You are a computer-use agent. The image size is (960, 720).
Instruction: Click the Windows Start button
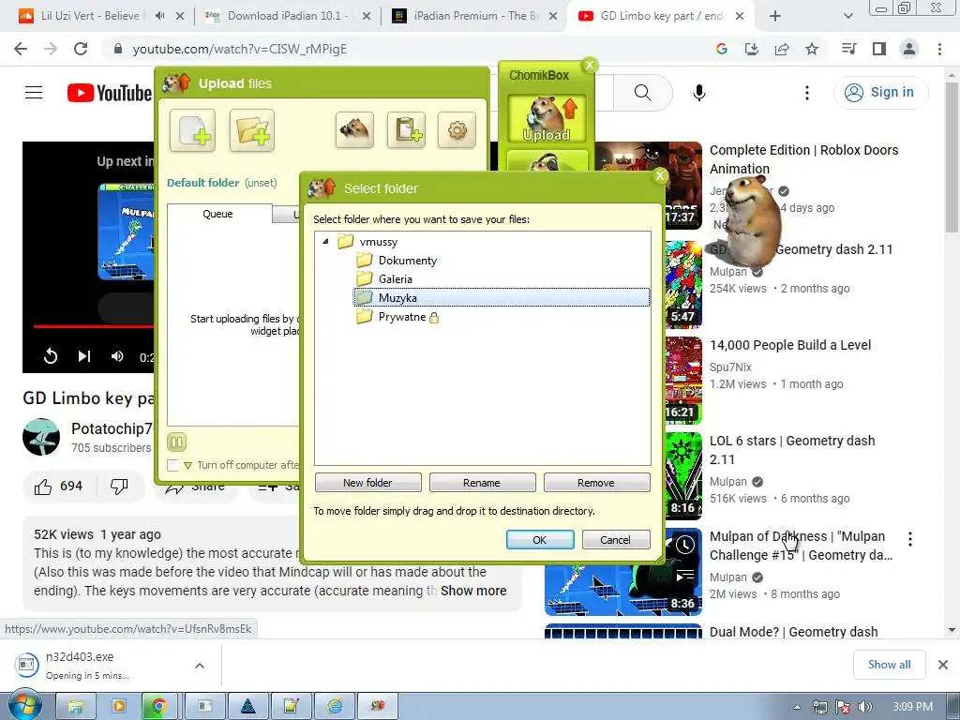click(24, 705)
